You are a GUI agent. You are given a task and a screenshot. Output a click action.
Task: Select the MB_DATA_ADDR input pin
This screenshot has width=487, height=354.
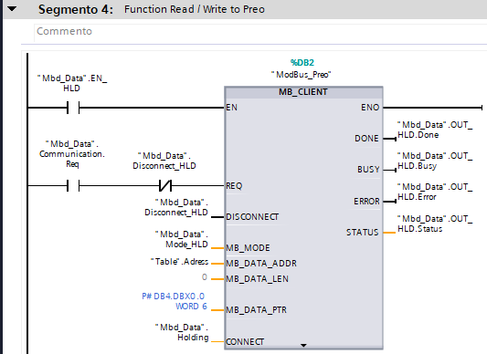click(261, 264)
